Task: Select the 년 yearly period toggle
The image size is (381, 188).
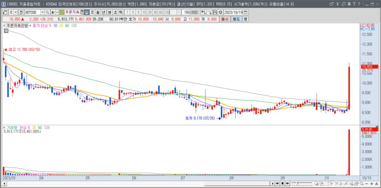Action: [x=103, y=12]
